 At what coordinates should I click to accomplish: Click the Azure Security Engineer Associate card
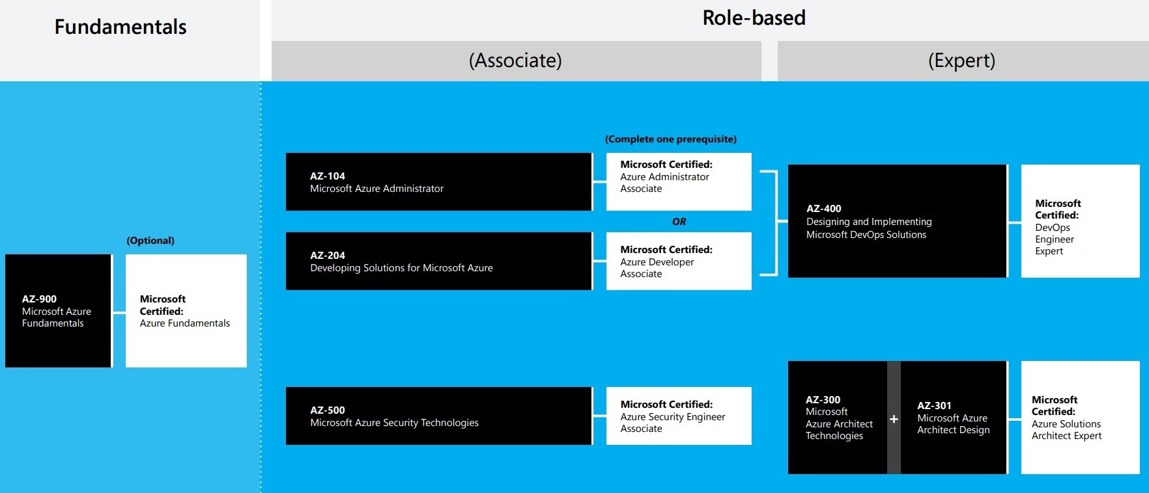pyautogui.click(x=679, y=416)
